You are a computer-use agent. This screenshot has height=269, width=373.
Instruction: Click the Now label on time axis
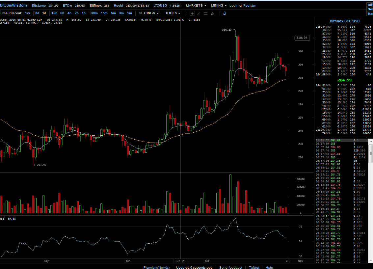(301, 261)
